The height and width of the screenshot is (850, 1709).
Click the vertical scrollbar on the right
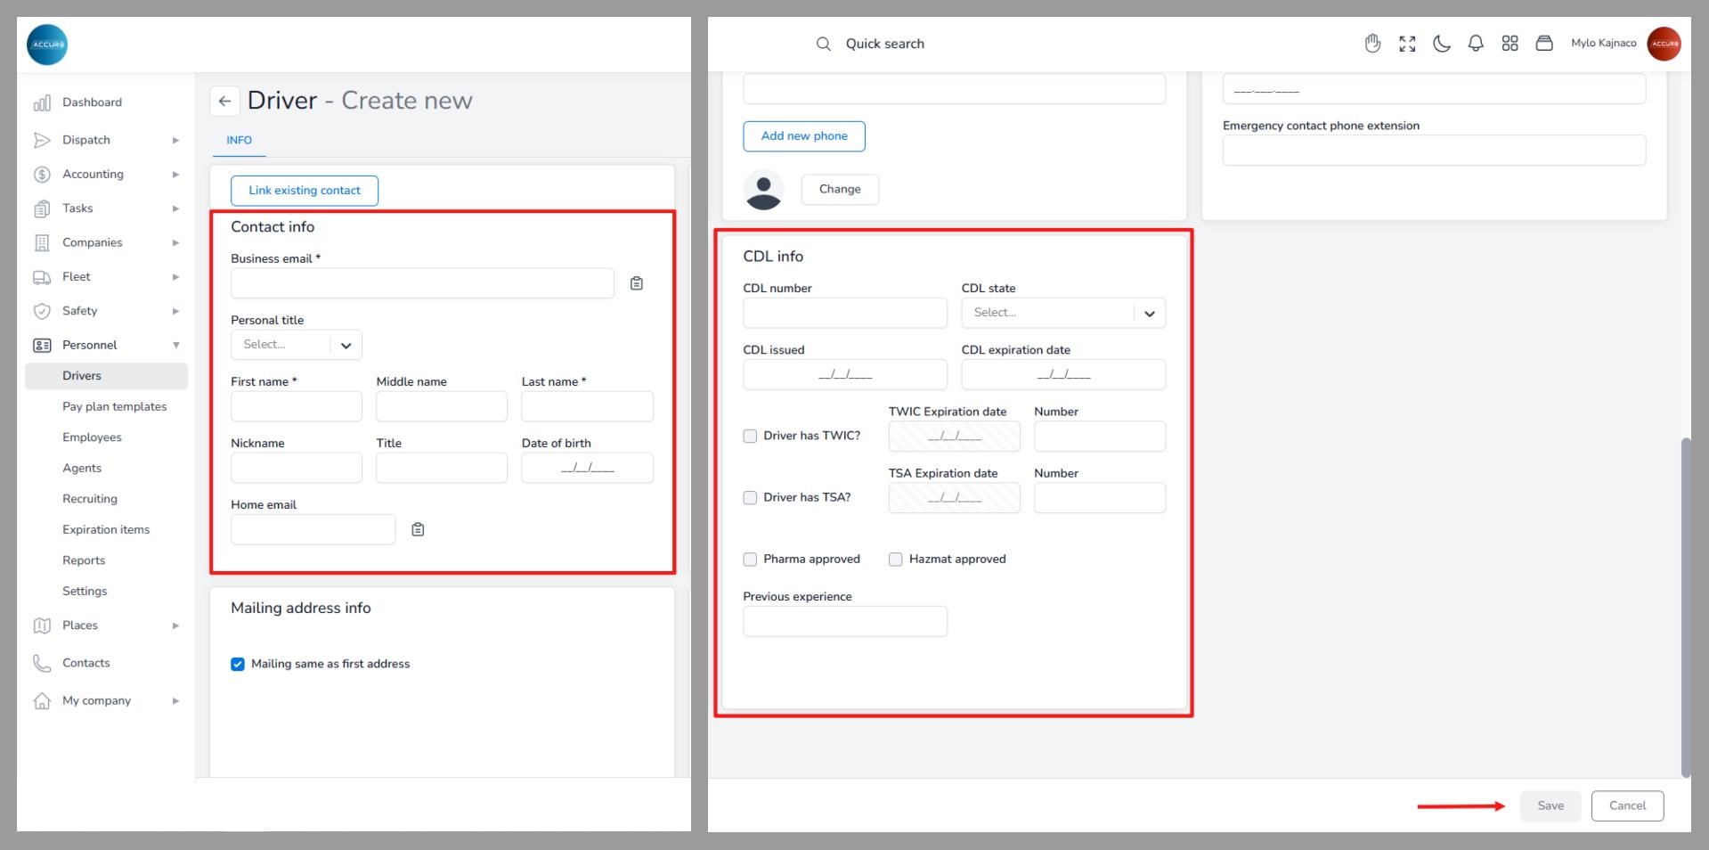1685,606
